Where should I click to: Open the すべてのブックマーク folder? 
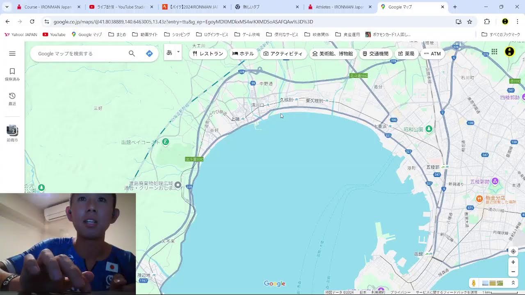[501, 34]
